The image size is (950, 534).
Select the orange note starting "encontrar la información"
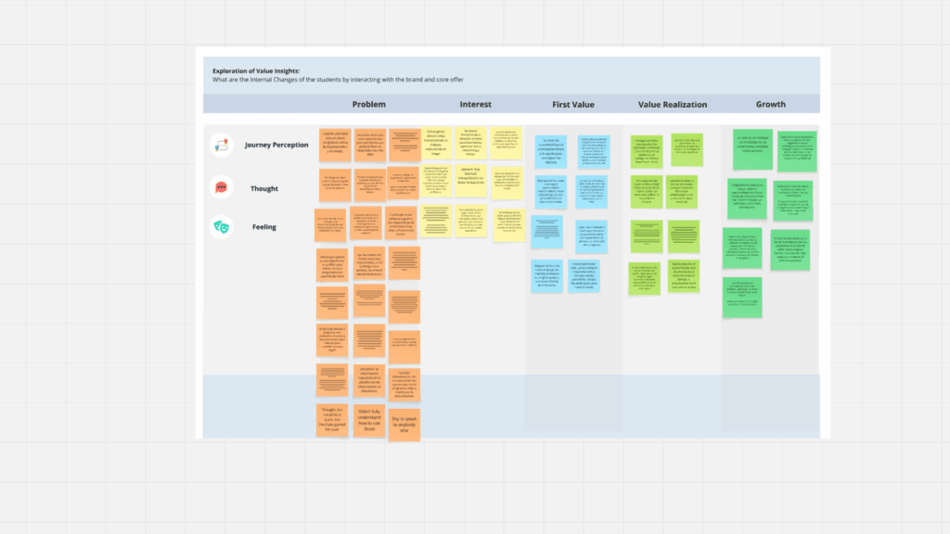coord(369,378)
